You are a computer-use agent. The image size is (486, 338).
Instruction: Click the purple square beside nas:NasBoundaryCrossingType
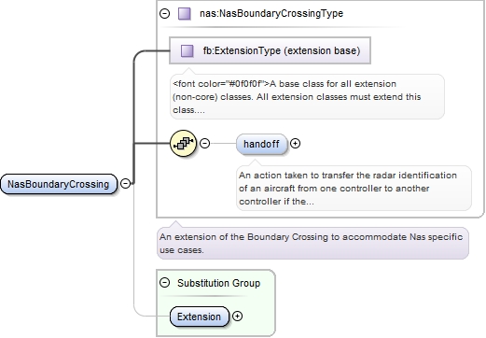185,14
